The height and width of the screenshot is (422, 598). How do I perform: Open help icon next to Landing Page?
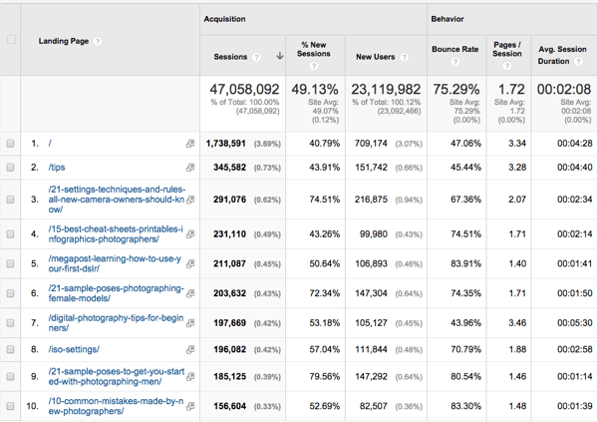coord(98,41)
